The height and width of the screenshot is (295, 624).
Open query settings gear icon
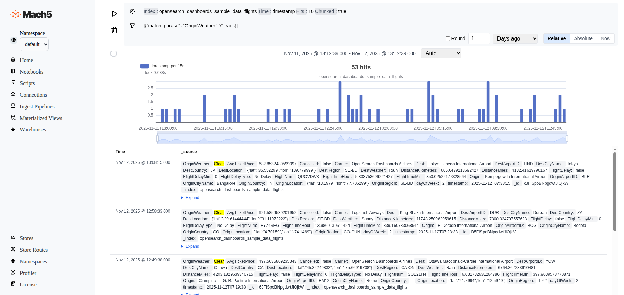coord(132,11)
